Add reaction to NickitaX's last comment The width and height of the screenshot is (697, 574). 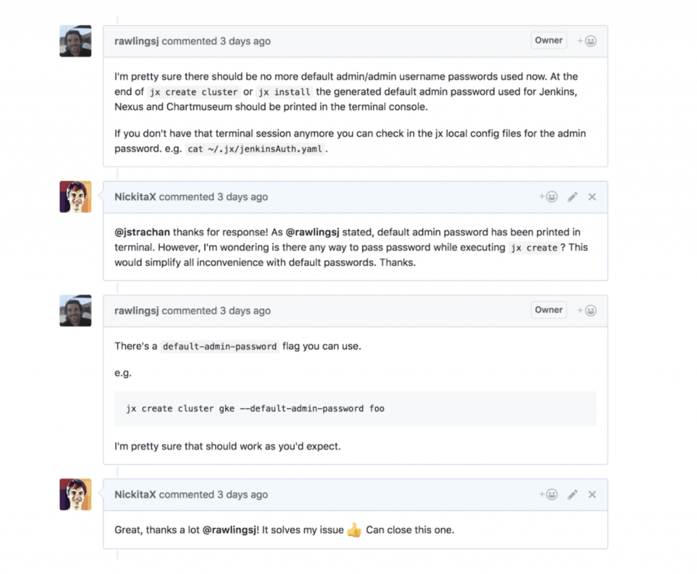point(549,494)
